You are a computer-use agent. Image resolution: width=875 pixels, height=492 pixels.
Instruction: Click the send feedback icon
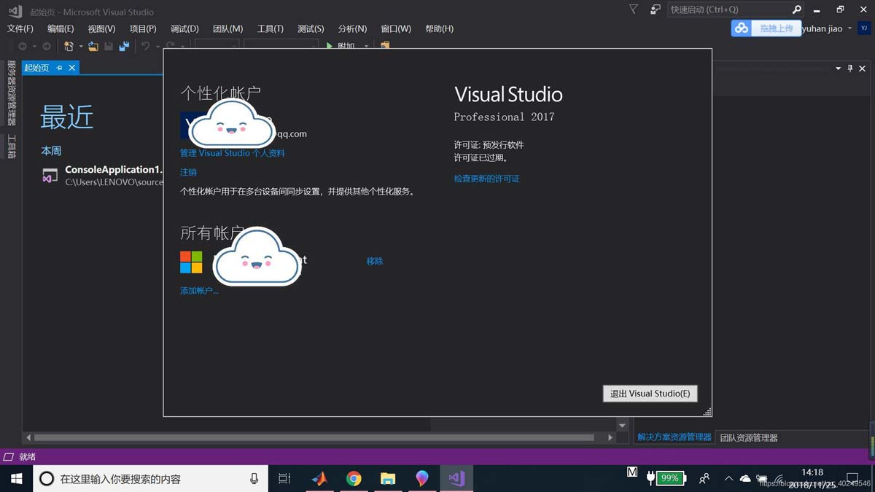coord(655,9)
